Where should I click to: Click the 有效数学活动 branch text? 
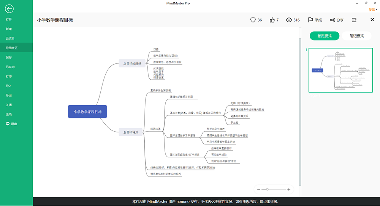219,154
